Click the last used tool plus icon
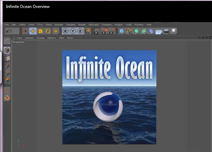The width and height of the screenshot is (212, 152). 56,31
